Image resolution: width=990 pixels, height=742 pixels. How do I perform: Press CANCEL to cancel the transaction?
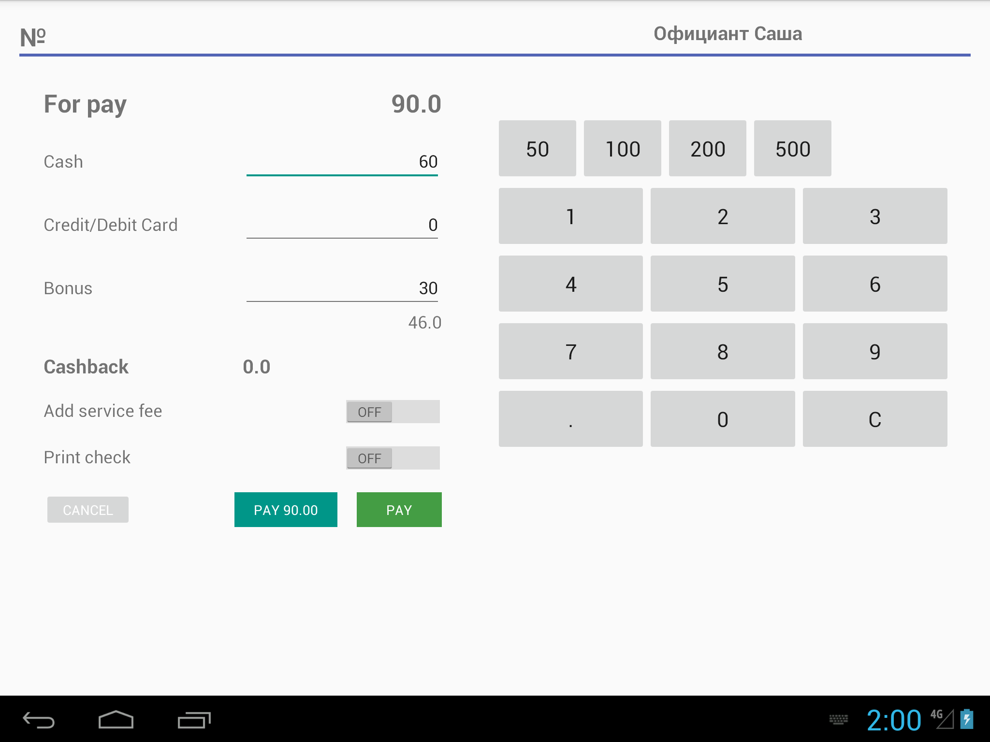[x=88, y=511]
